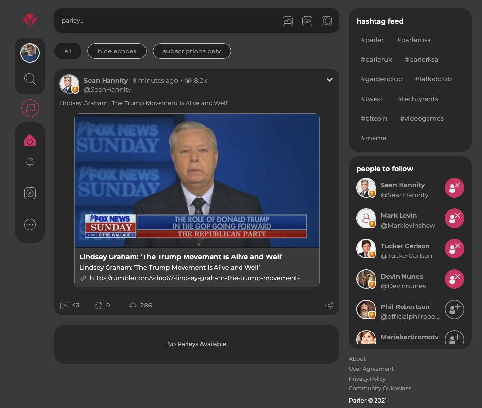
Task: Open Phil Robertson's profile avatar
Action: pyautogui.click(x=366, y=309)
